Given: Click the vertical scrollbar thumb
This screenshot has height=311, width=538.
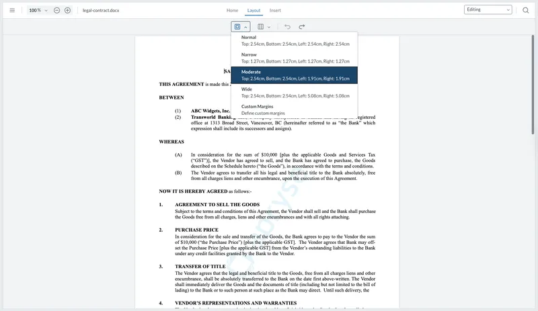Looking at the screenshot, I should [533, 85].
